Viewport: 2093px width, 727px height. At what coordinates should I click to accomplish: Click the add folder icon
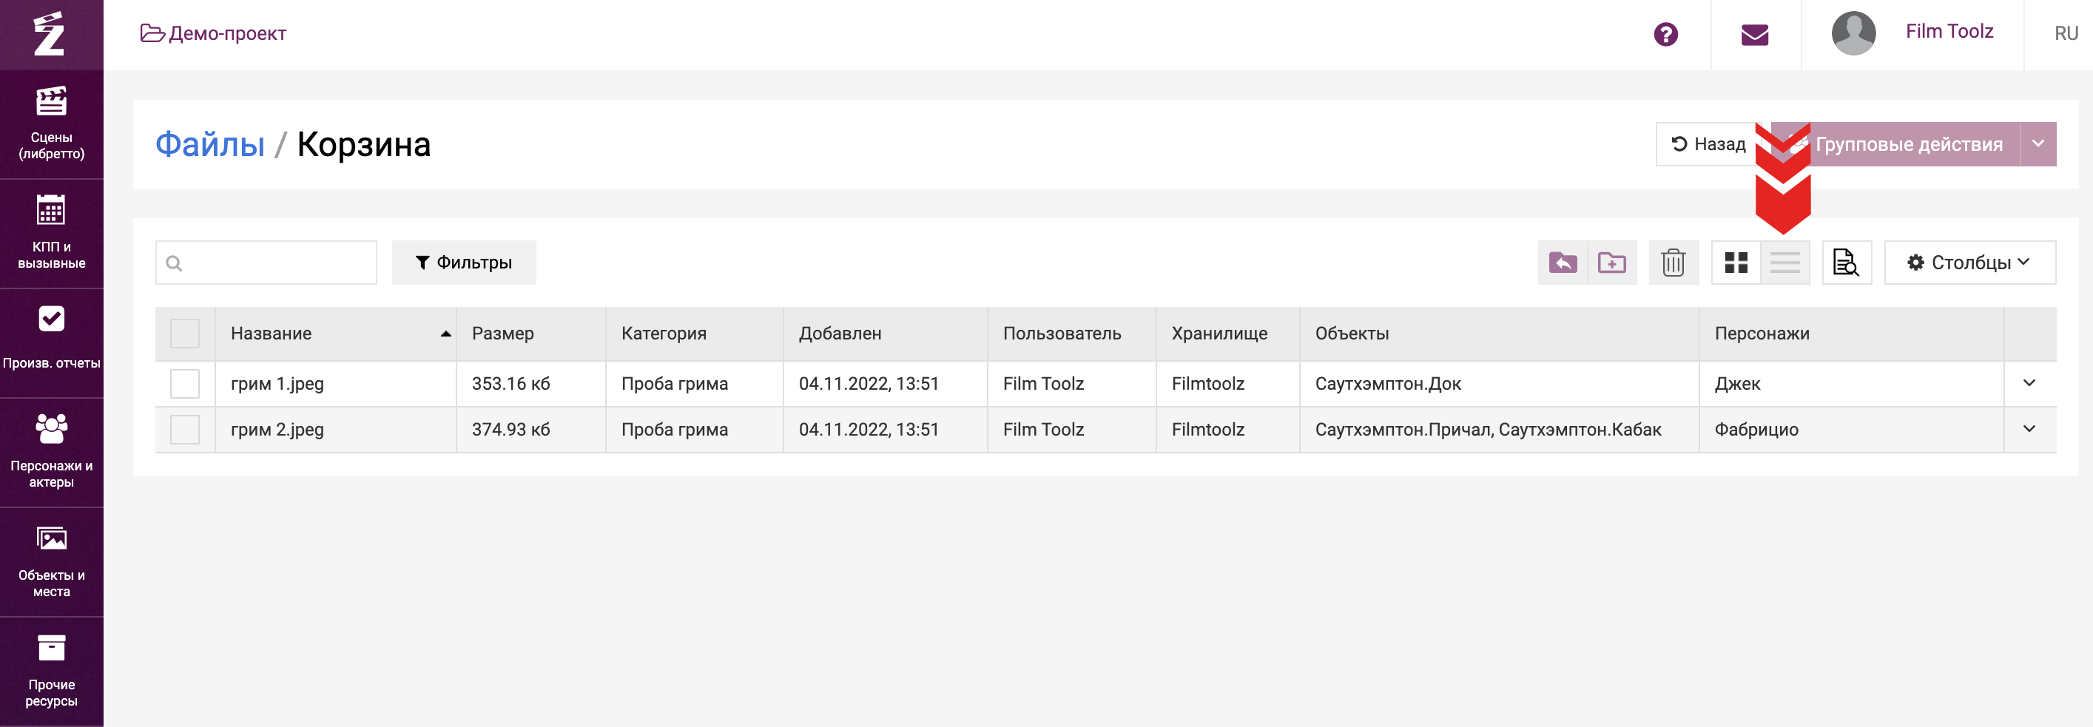click(x=1611, y=263)
